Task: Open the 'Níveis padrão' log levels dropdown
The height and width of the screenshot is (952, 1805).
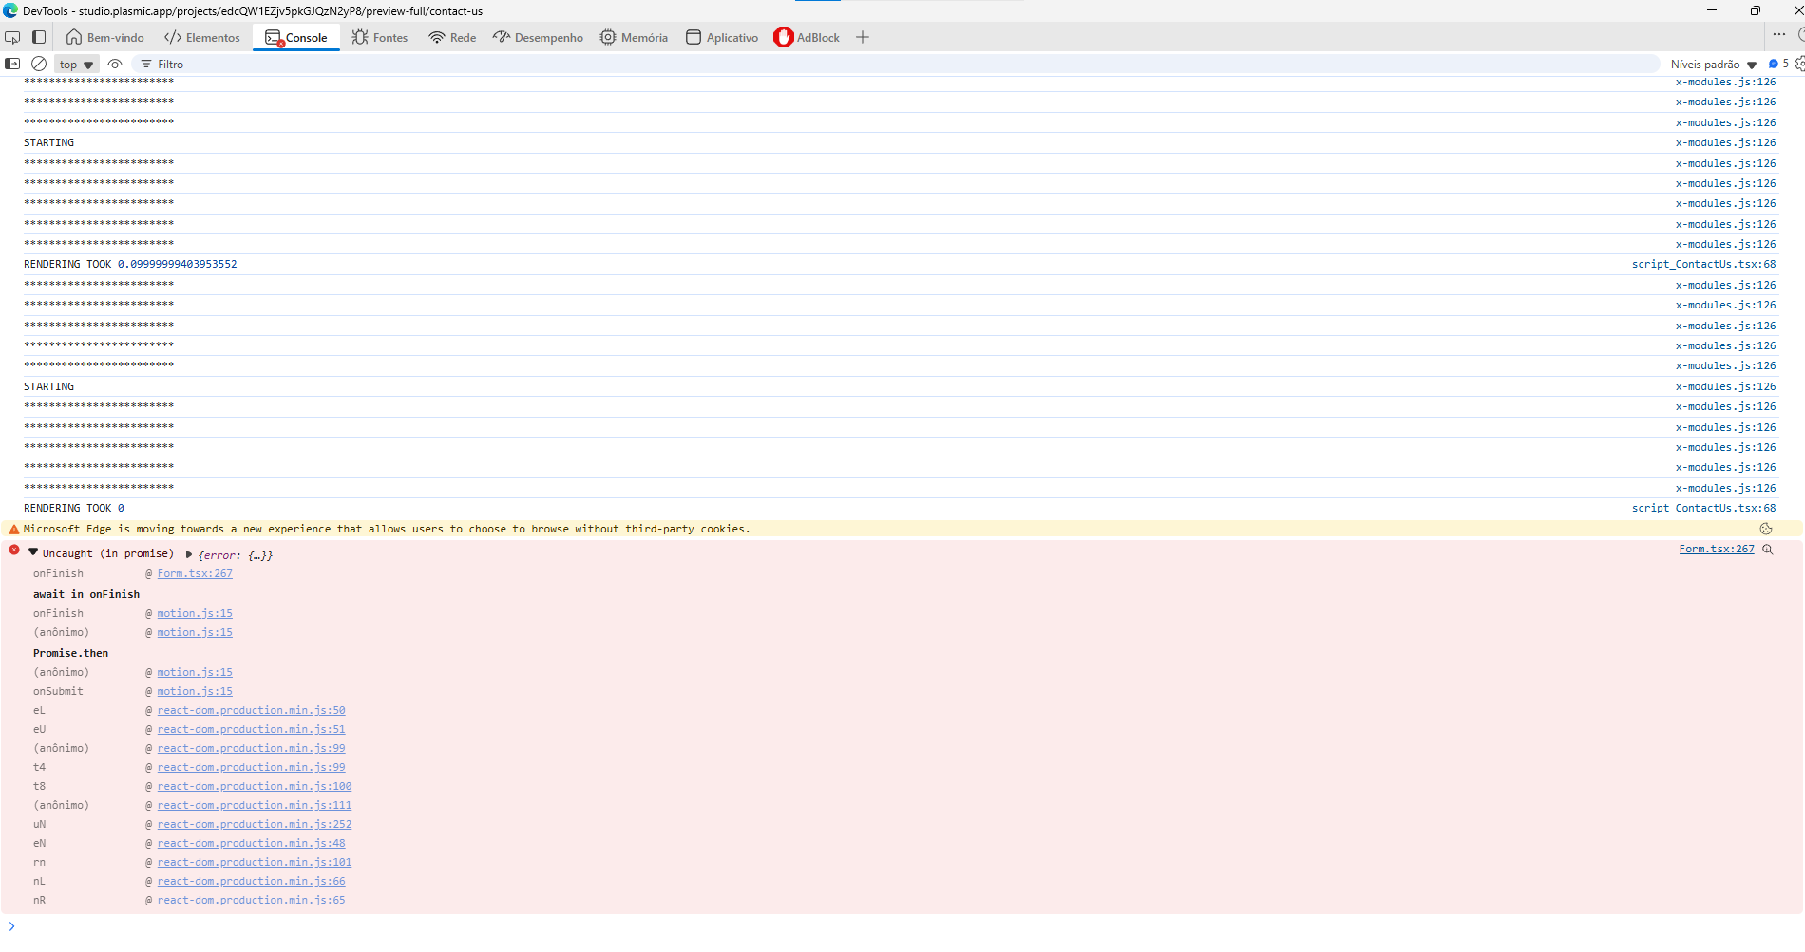Action: tap(1713, 65)
